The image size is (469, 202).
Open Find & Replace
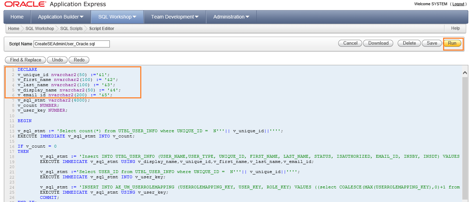click(26, 60)
